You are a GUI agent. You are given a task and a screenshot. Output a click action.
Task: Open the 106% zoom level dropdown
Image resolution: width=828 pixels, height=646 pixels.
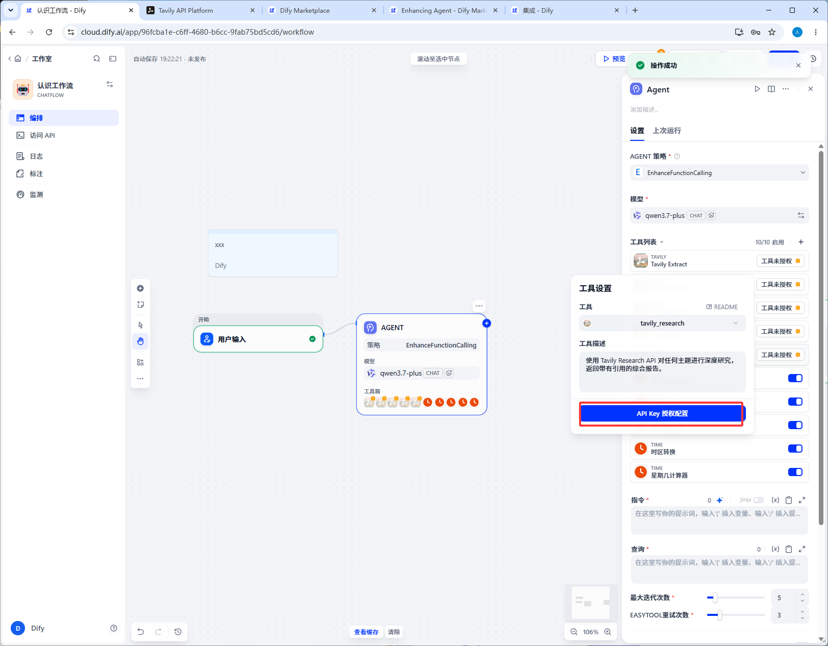coord(591,632)
